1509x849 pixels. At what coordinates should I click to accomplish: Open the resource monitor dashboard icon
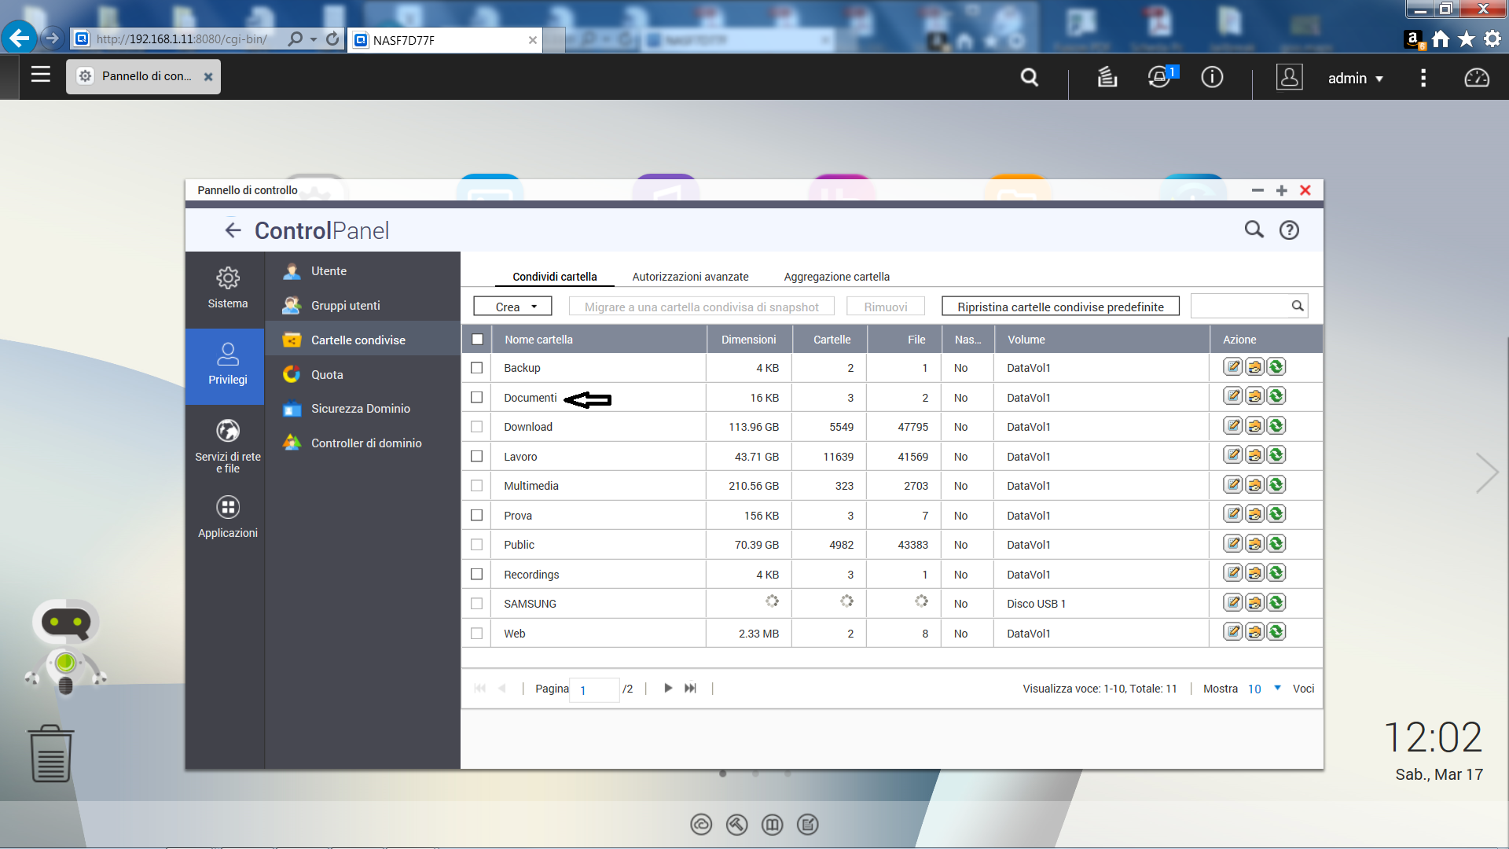pyautogui.click(x=1476, y=77)
